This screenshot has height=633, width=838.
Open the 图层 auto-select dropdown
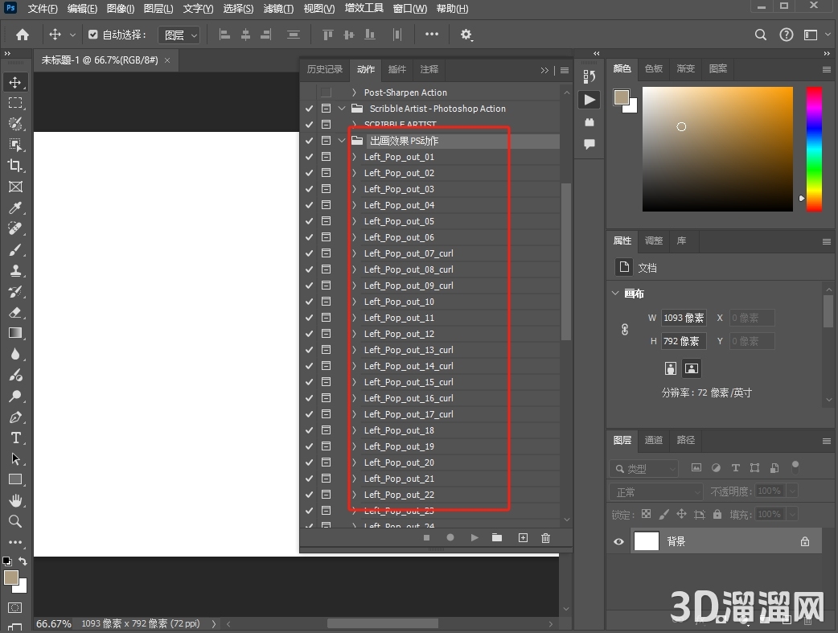tap(180, 35)
